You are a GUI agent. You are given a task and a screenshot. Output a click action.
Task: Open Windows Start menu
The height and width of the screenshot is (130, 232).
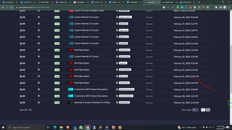coord(3,127)
